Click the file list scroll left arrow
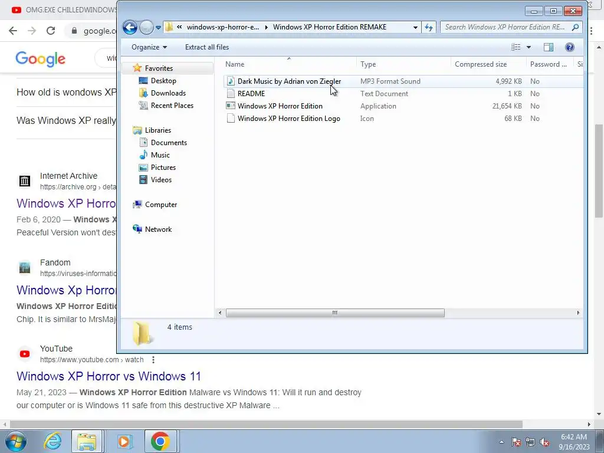 [x=220, y=313]
